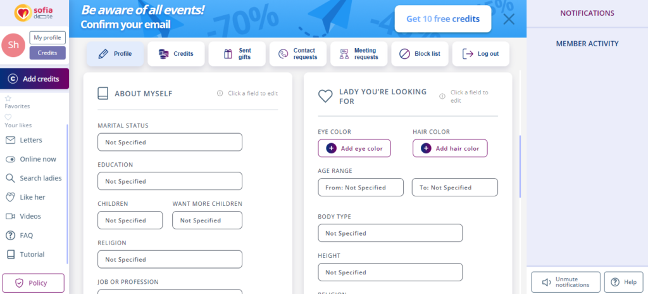Screen dimensions: 648x294
Task: Click the page vertical scrollbar
Action: [x=520, y=166]
